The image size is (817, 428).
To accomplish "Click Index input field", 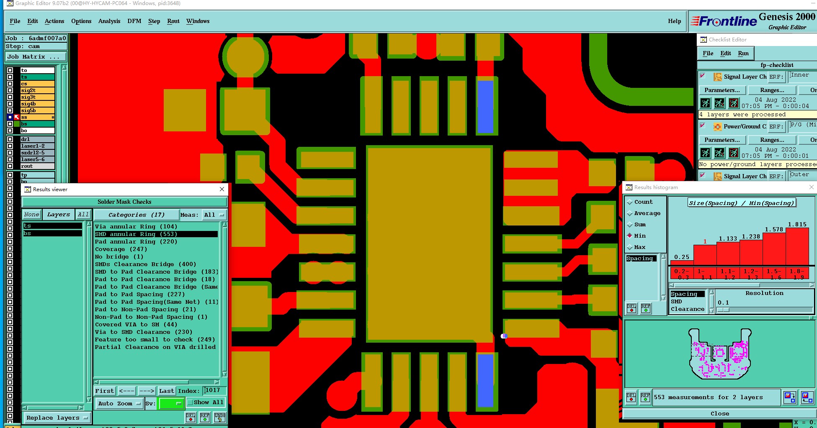I will pyautogui.click(x=214, y=390).
